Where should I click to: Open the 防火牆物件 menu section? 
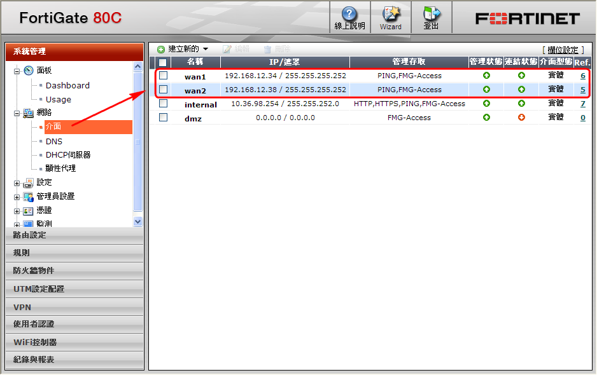coord(74,271)
